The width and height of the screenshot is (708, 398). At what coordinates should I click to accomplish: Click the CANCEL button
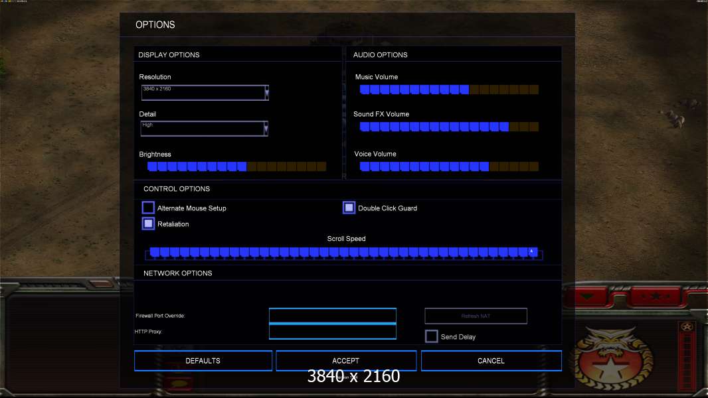(x=491, y=361)
